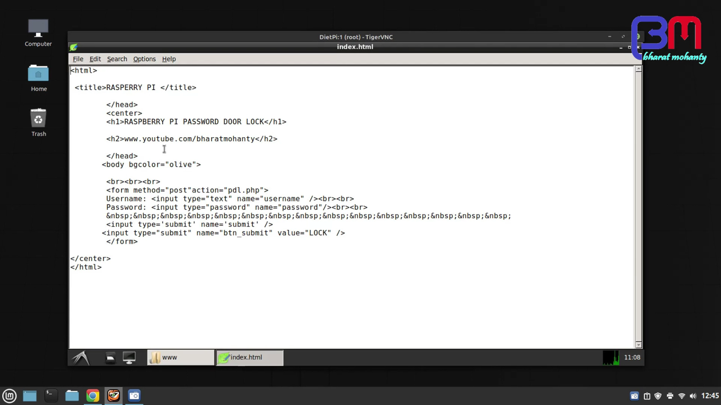Click the btn_submit value="LOCK" line
721x405 pixels.
(x=224, y=233)
